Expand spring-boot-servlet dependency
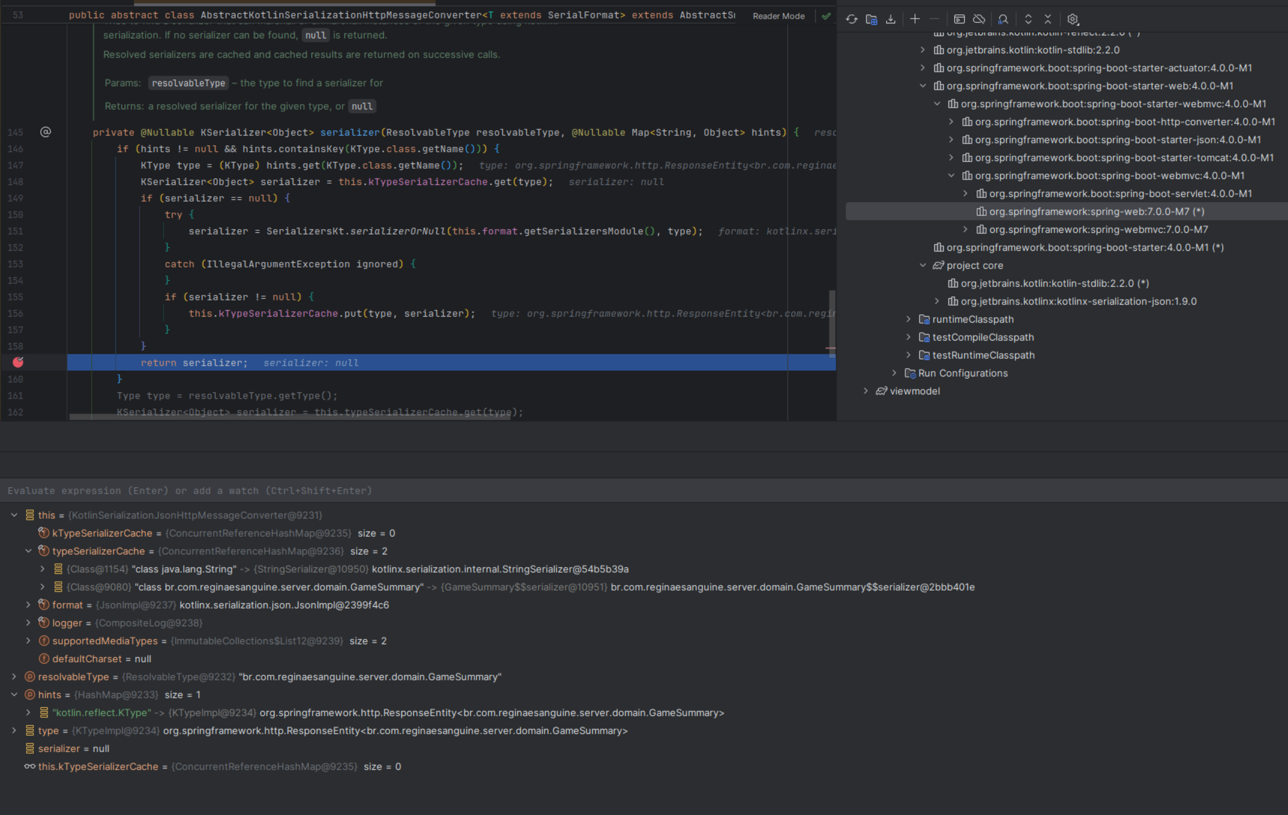The width and height of the screenshot is (1288, 815). (965, 193)
